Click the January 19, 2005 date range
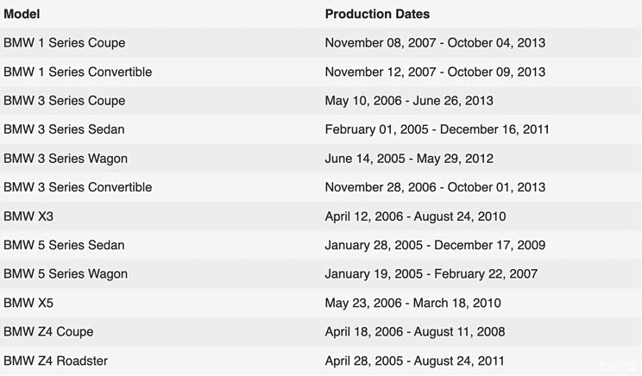 (431, 274)
